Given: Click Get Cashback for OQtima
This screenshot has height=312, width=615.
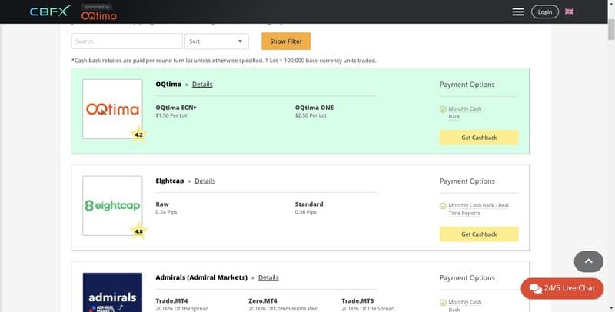Looking at the screenshot, I should (x=479, y=138).
